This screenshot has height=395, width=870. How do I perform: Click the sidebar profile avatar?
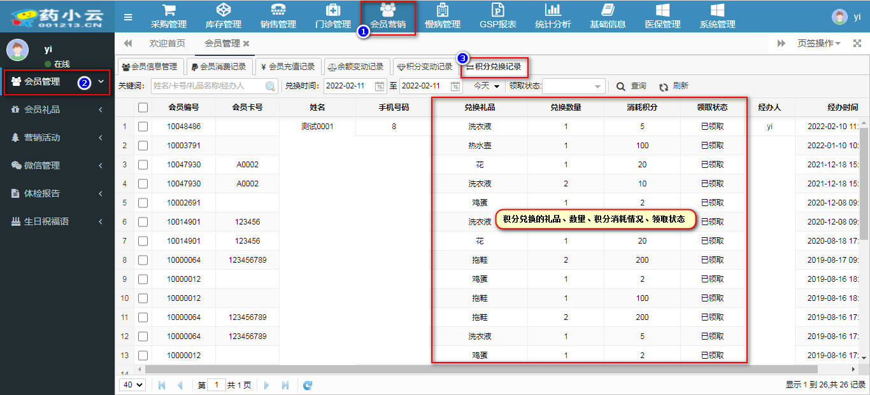tap(17, 50)
